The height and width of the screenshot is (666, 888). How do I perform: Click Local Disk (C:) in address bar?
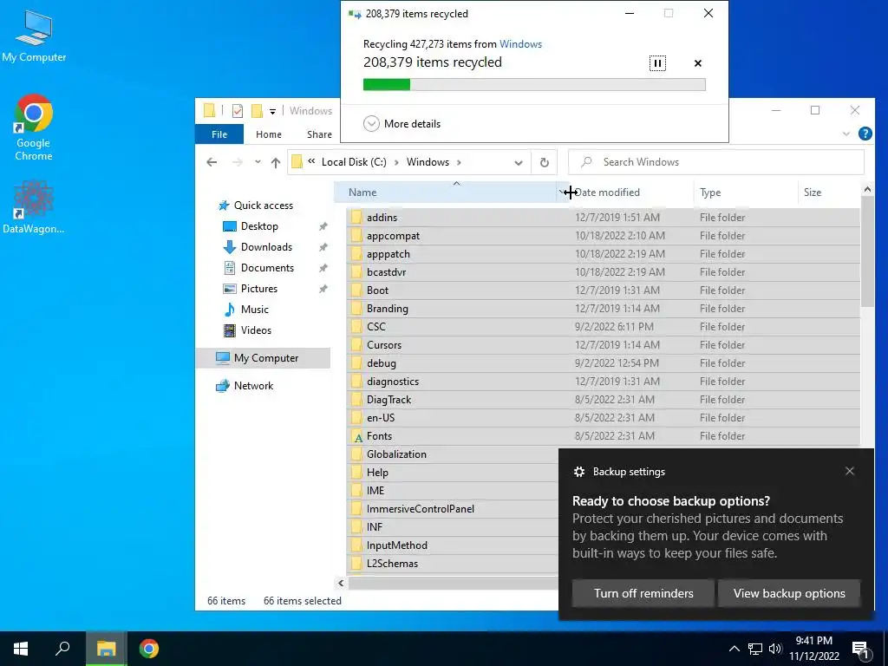coord(354,162)
